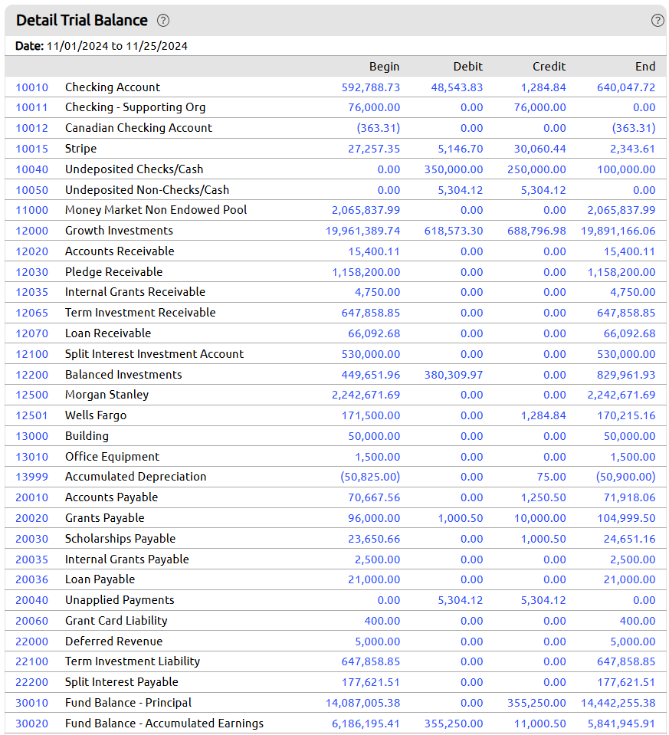Click Growth Investments credit 688,796.98
Image resolution: width=669 pixels, height=735 pixels.
[x=536, y=231]
